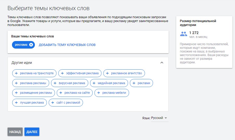Collapse the 'Другие идеи' section chevron
Screen dimensions: 235x140
pyautogui.click(x=162, y=63)
